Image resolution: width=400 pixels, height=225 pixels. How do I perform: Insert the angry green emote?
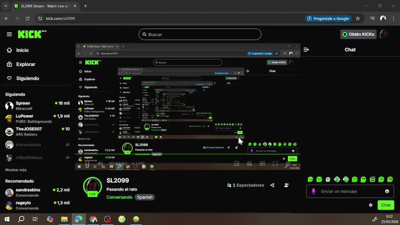point(372,179)
